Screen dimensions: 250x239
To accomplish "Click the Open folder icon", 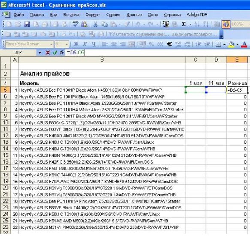I will click(x=18, y=24).
